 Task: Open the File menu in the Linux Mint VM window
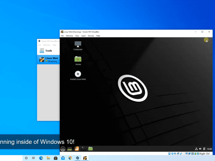pos(62,36)
